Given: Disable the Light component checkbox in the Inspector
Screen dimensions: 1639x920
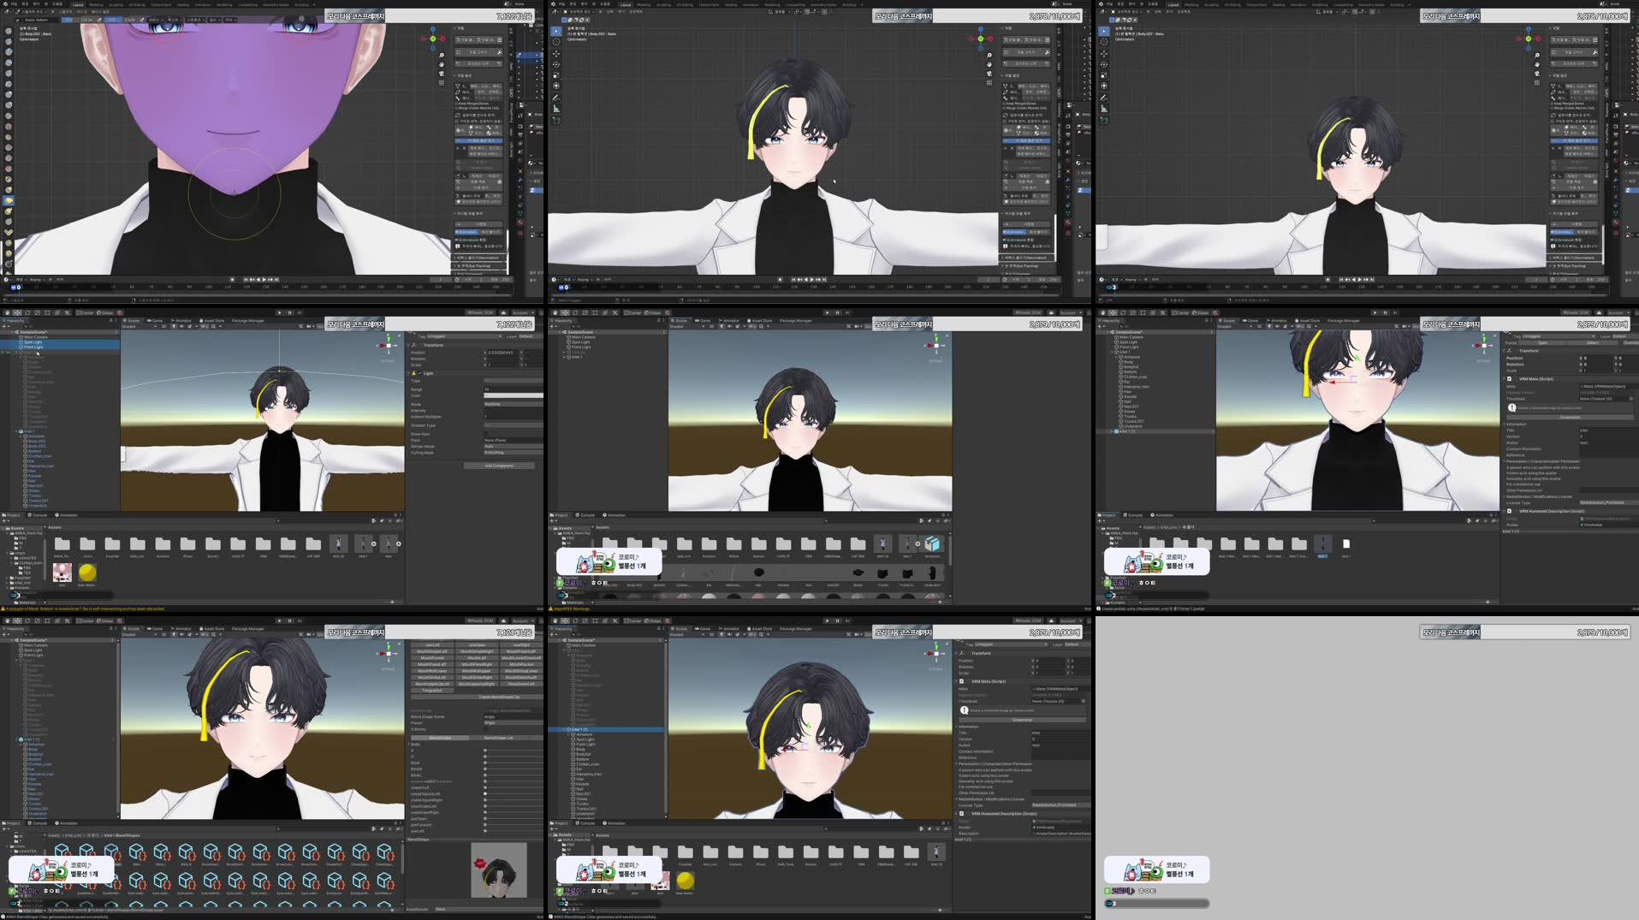Looking at the screenshot, I should (420, 373).
